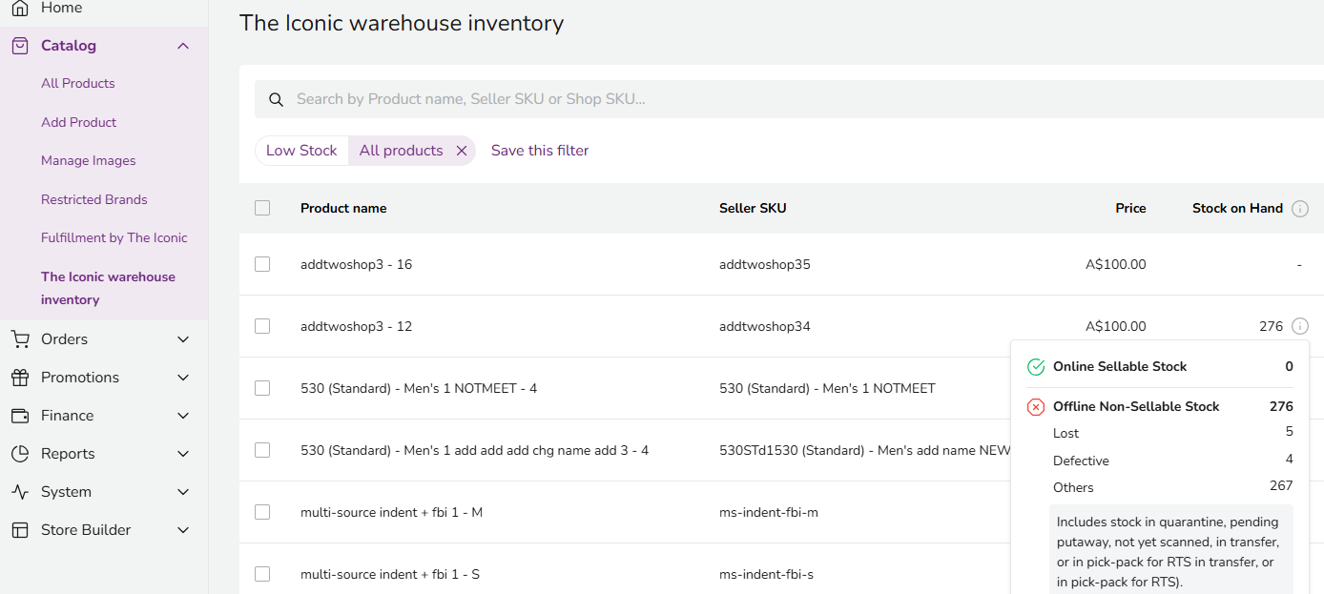Image resolution: width=1324 pixels, height=594 pixels.
Task: Open All Products in sidebar
Action: (78, 83)
